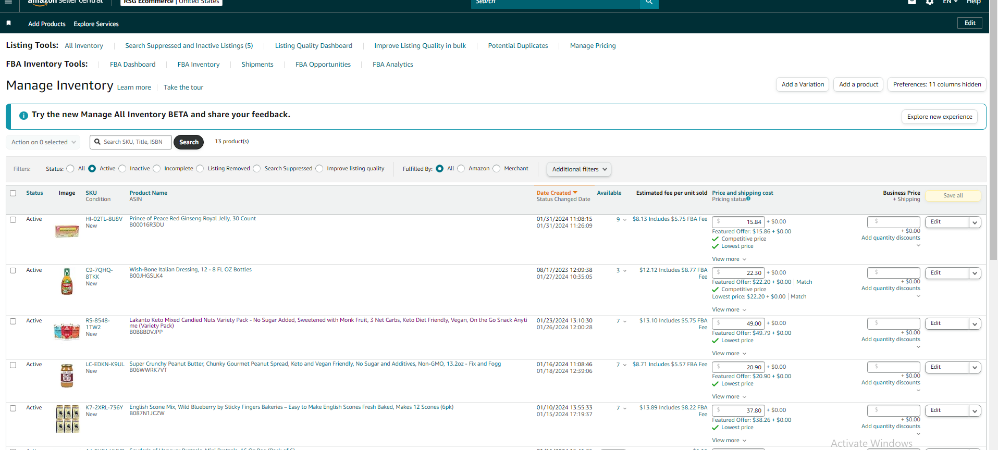Select the LC-EDKN-K9UL row checkbox
The width and height of the screenshot is (998, 450).
pyautogui.click(x=13, y=365)
